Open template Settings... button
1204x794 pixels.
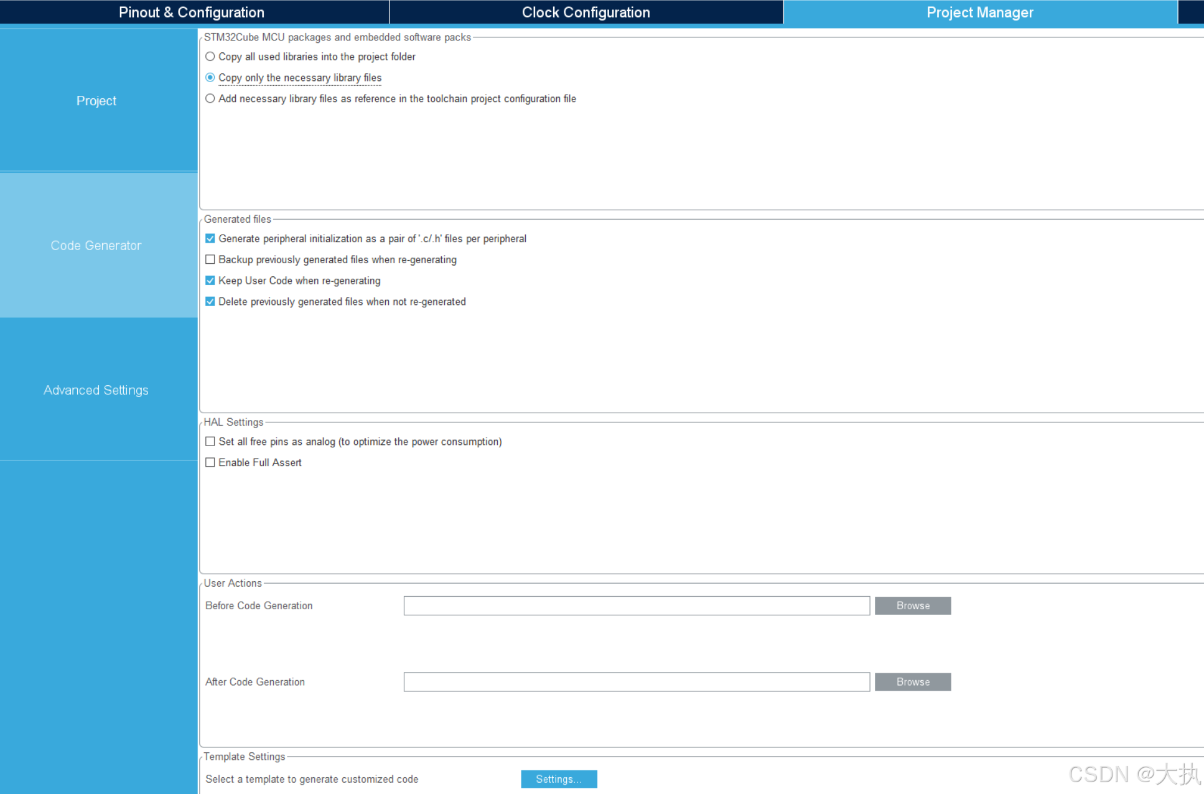[x=558, y=779]
